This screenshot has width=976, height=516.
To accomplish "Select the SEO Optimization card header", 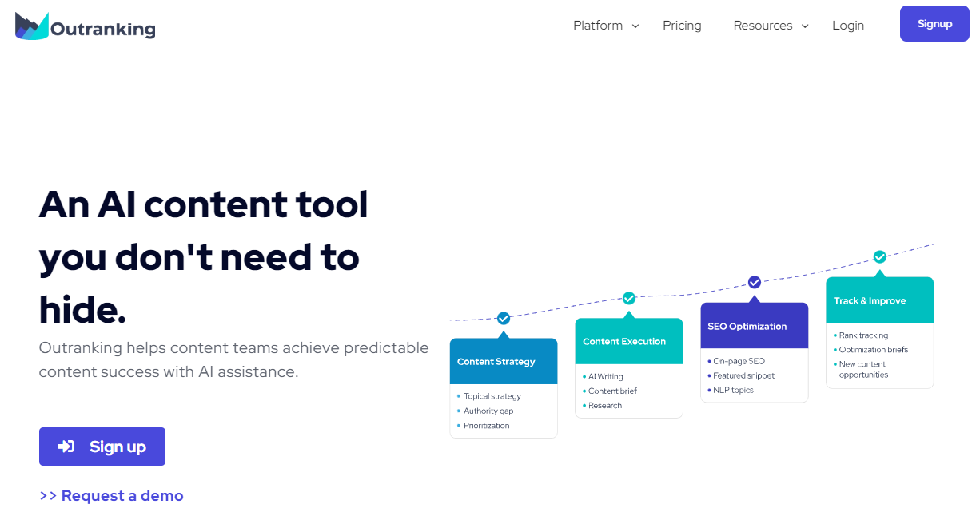I will pyautogui.click(x=755, y=326).
